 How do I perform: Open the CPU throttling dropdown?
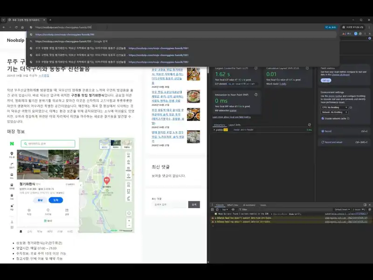(335, 107)
